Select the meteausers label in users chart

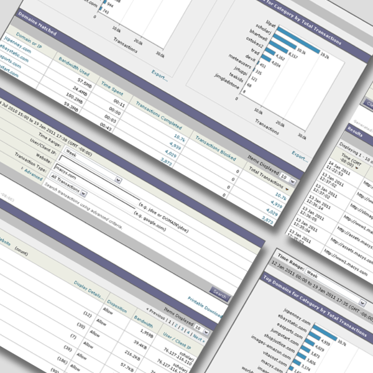click(239, 61)
